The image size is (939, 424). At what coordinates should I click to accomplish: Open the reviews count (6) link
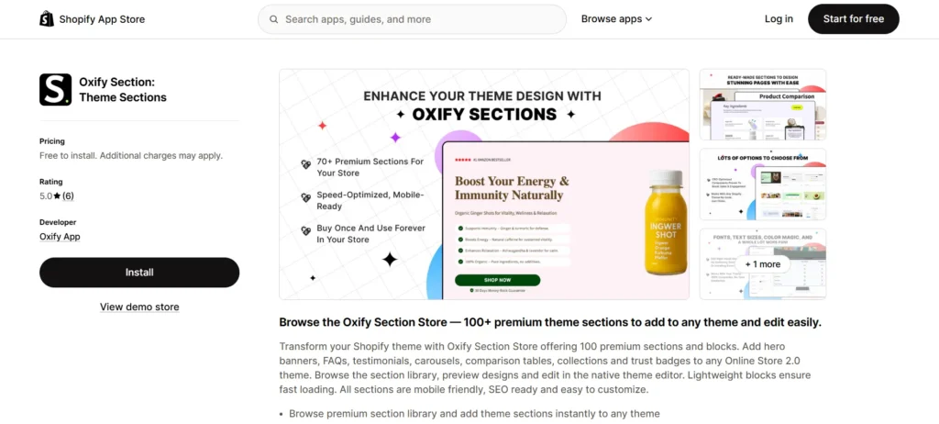coord(68,196)
